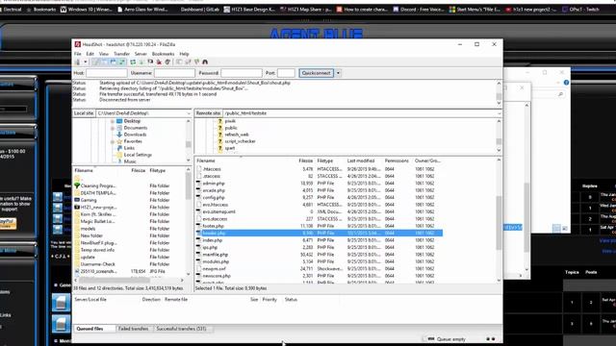Screen dimensions: 616x346
Task: Toggle the remote directory tree display
Action: pos(114,62)
